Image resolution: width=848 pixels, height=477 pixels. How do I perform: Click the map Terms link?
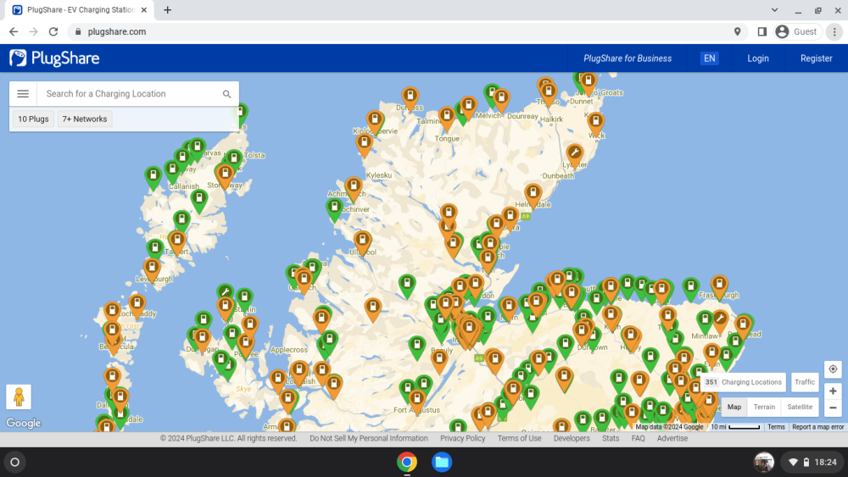tap(776, 427)
